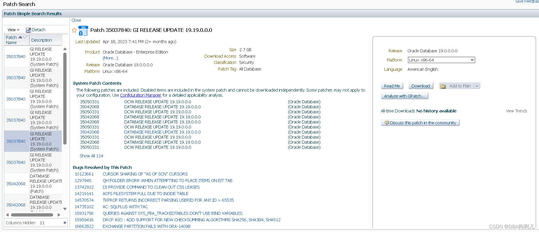Close the patch details pane
Screen dimensions: 539x232
coord(76,20)
